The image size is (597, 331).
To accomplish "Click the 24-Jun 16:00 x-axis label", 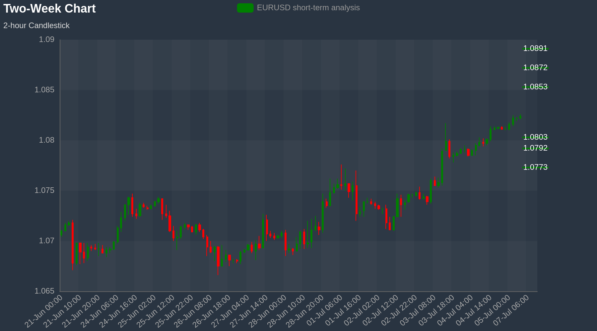I will coord(118,312).
